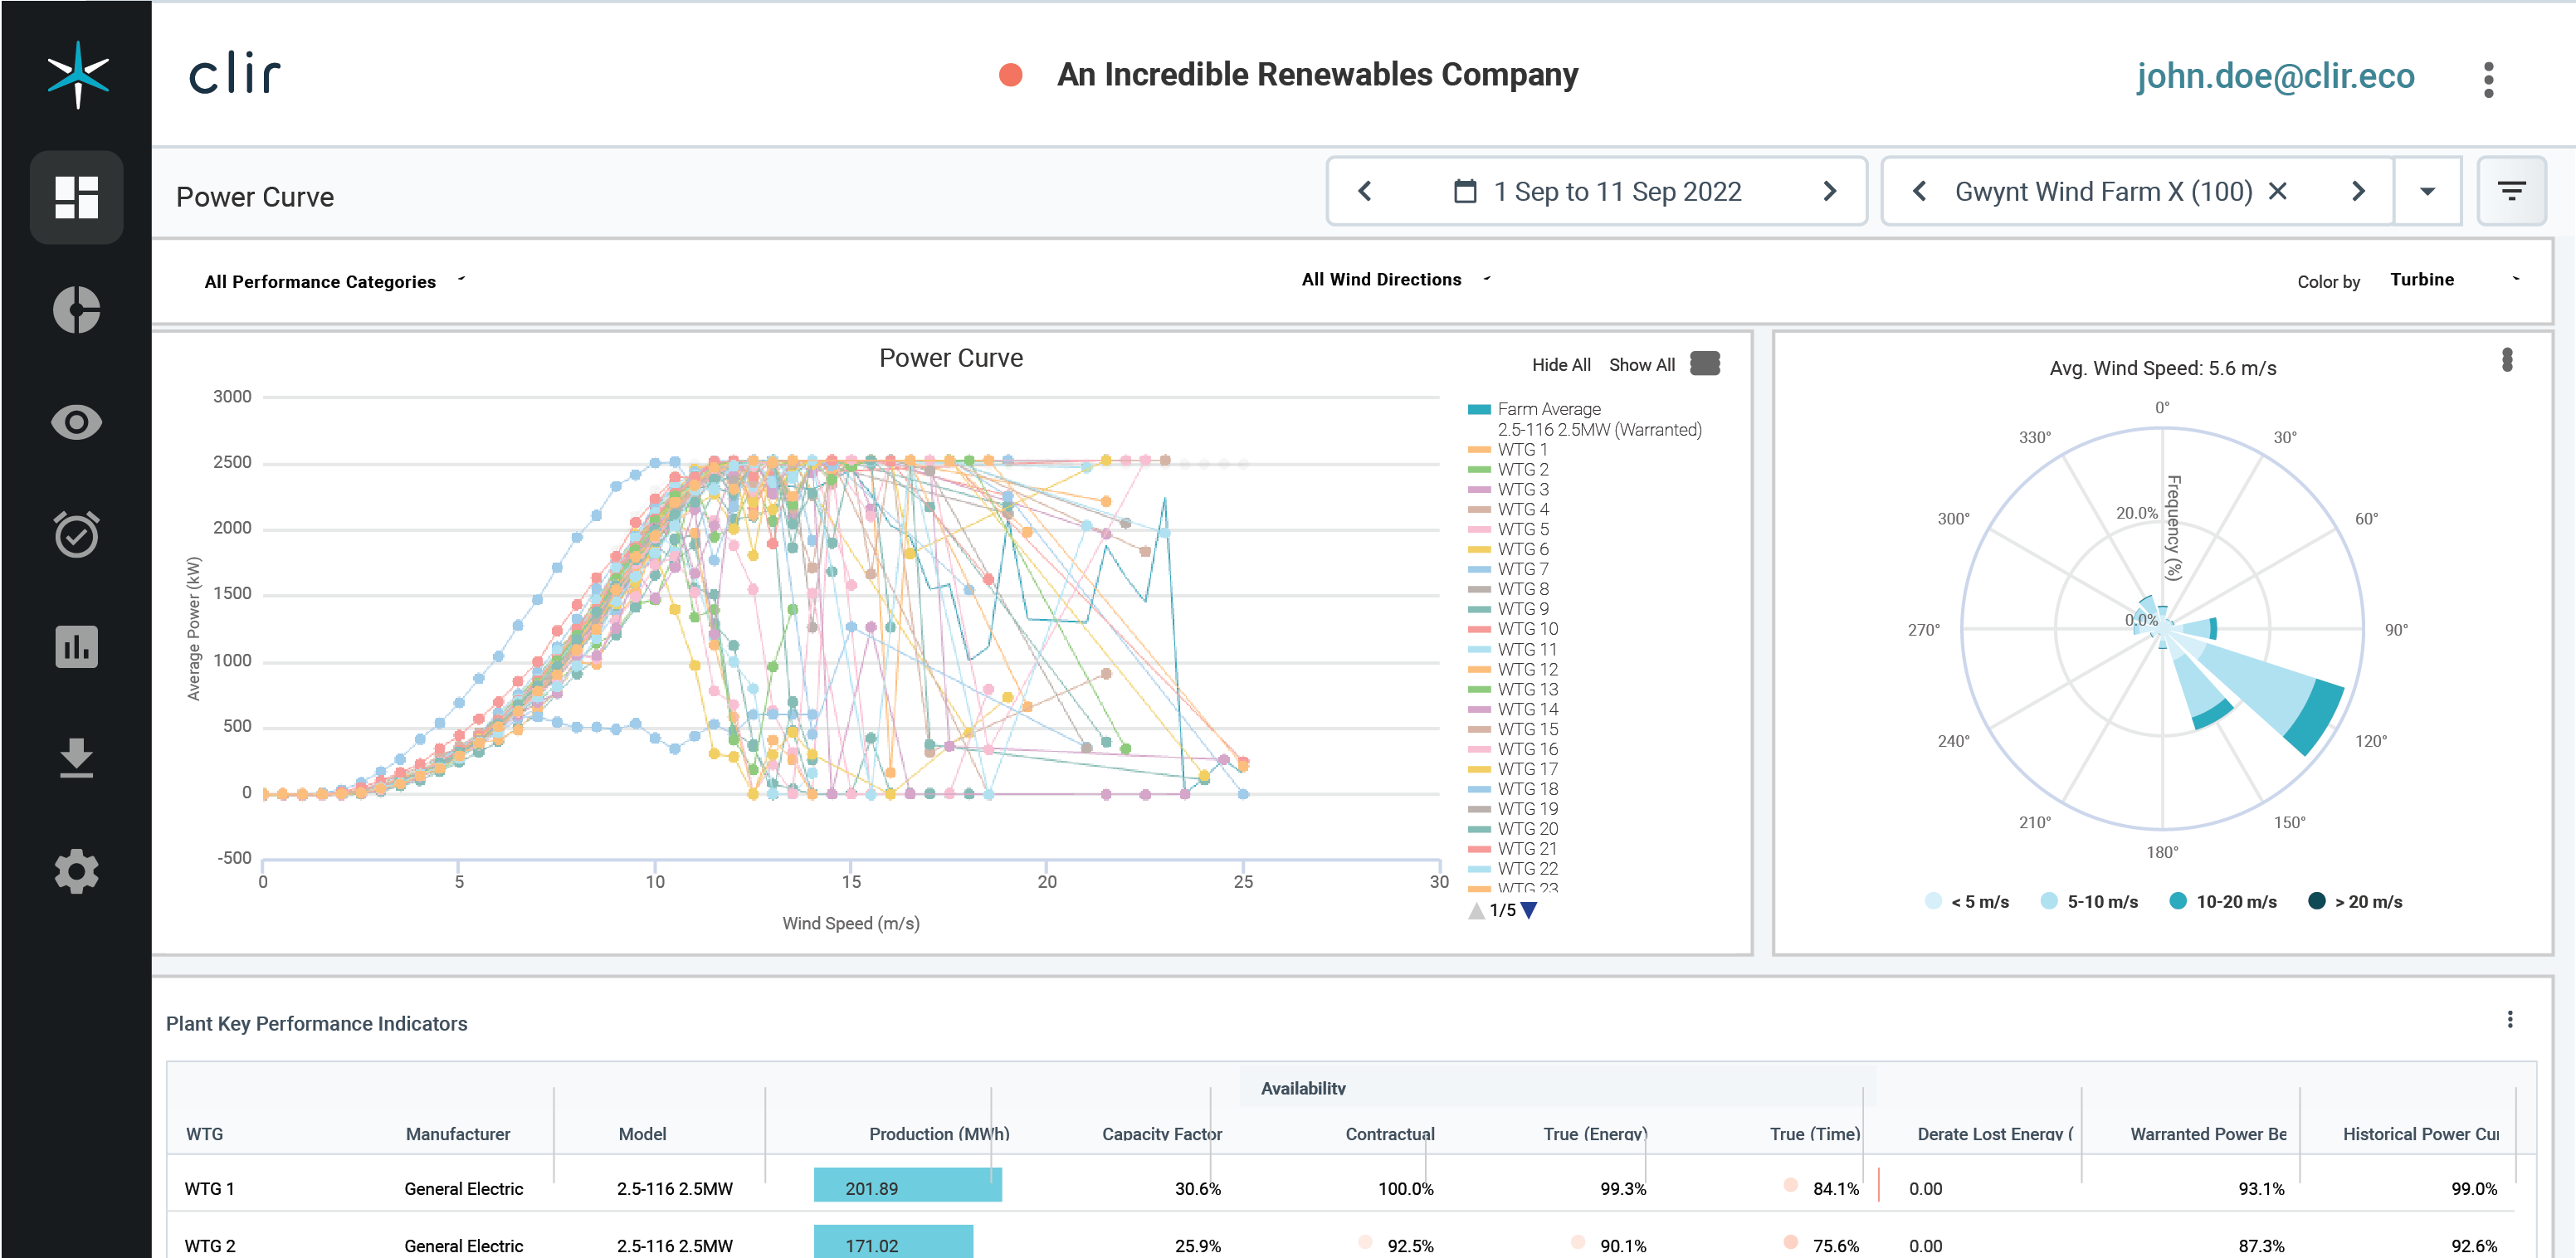Viewport: 2576px width, 1258px height.
Task: Select next wind farm arrow
Action: (x=2358, y=191)
